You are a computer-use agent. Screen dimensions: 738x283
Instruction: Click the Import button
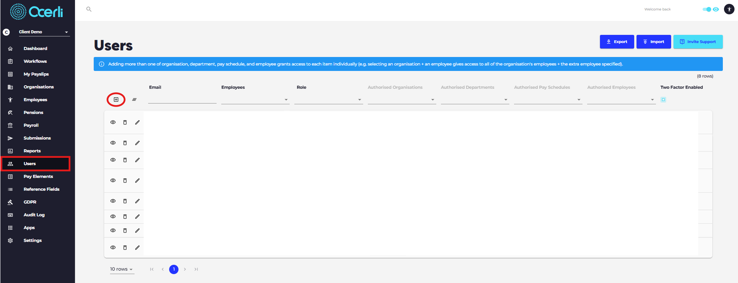pyautogui.click(x=654, y=42)
